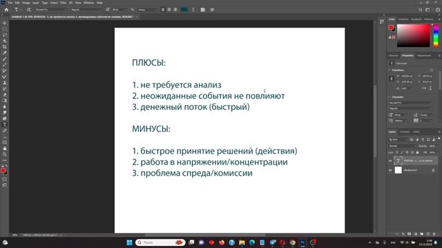Toggle layer filtering on/off switch
This screenshot has height=248, width=442.
point(439,138)
